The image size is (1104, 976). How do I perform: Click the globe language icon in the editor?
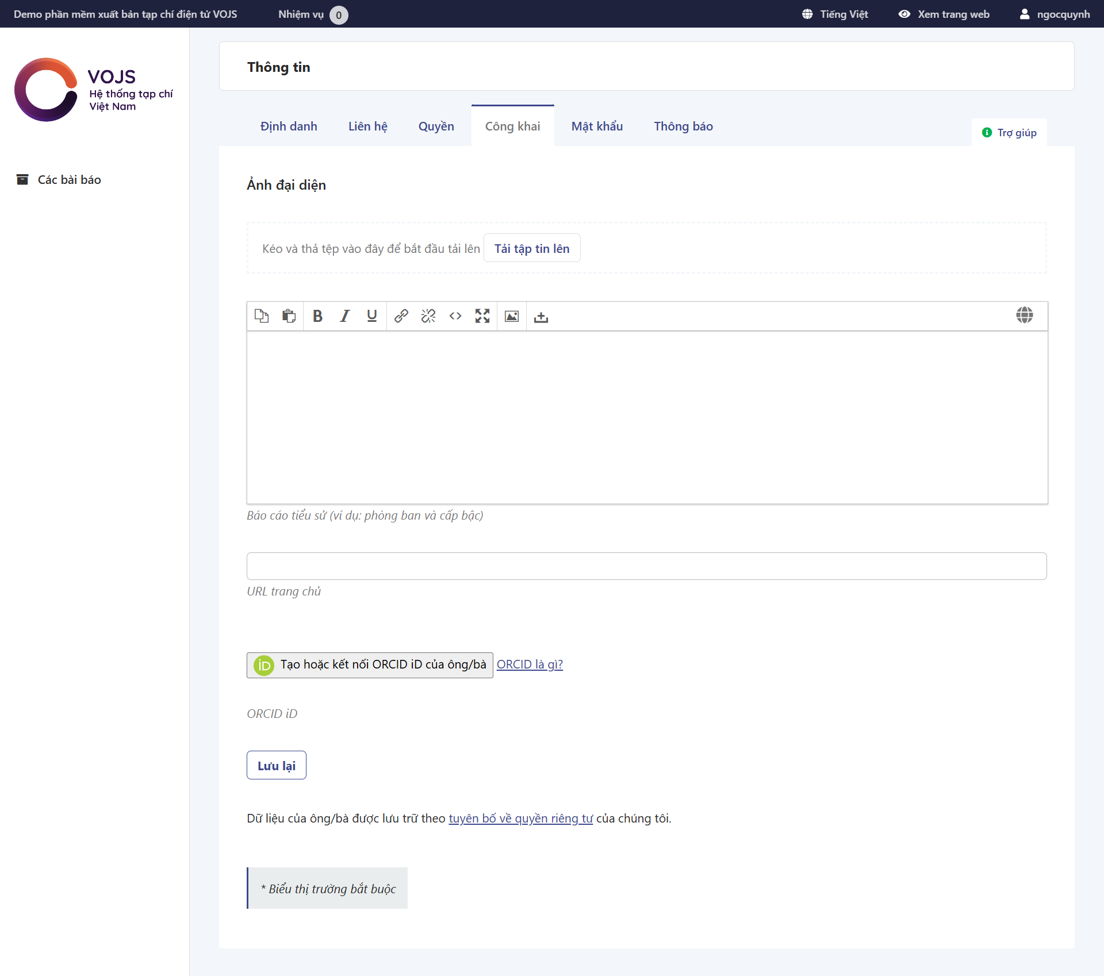tap(1024, 315)
